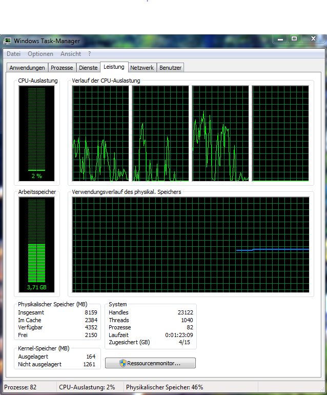Click the Physikalischer Speicher (MB) group label
This screenshot has height=395, width=327.
53,304
